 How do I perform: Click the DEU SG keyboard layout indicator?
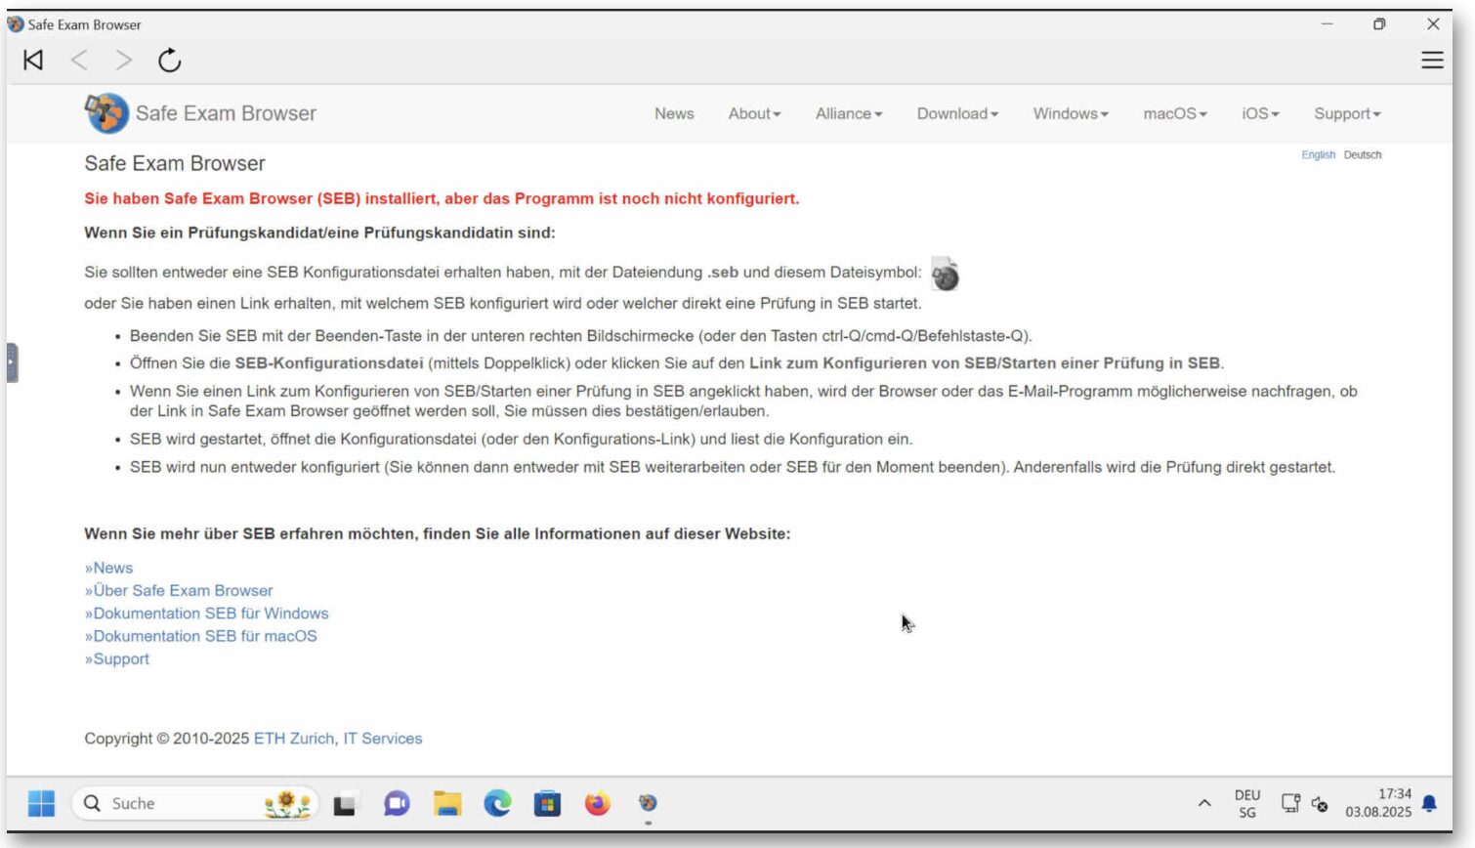click(x=1247, y=803)
